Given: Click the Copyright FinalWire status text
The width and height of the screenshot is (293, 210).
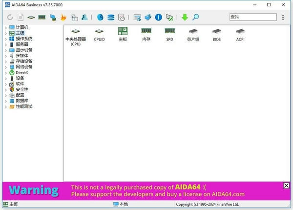Looking at the screenshot, I should [x=208, y=204].
